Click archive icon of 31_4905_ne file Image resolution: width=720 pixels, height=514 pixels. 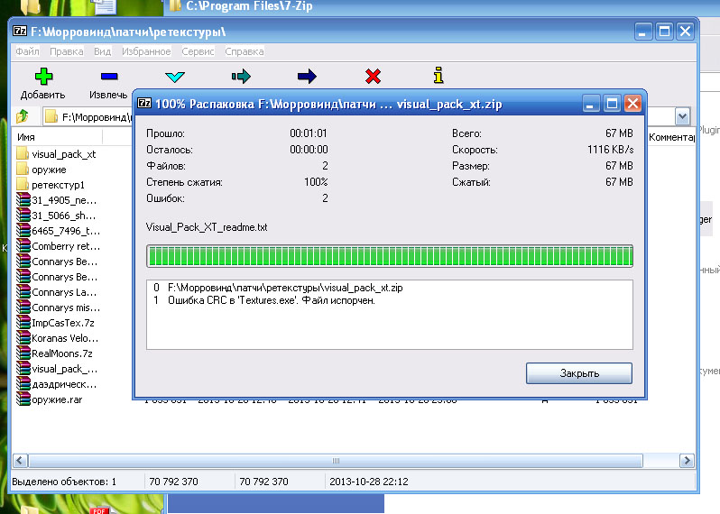coord(23,199)
